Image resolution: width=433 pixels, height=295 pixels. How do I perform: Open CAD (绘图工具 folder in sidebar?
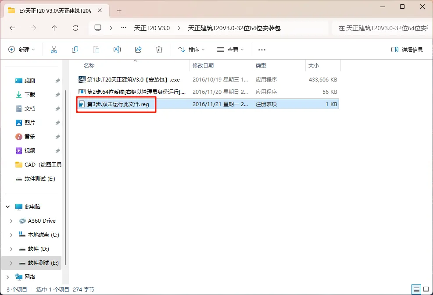point(38,164)
